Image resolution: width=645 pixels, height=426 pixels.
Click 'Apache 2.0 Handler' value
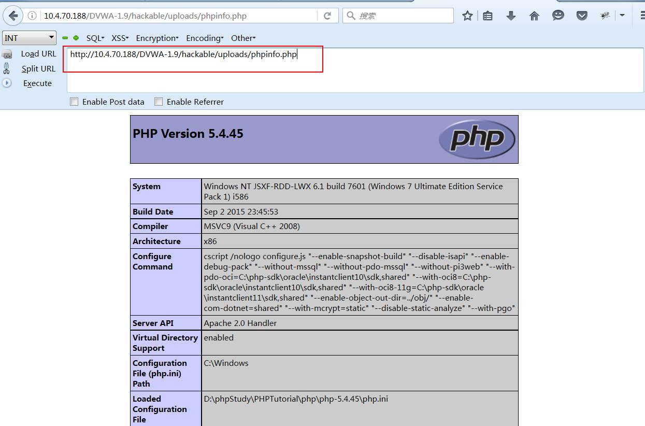click(240, 323)
